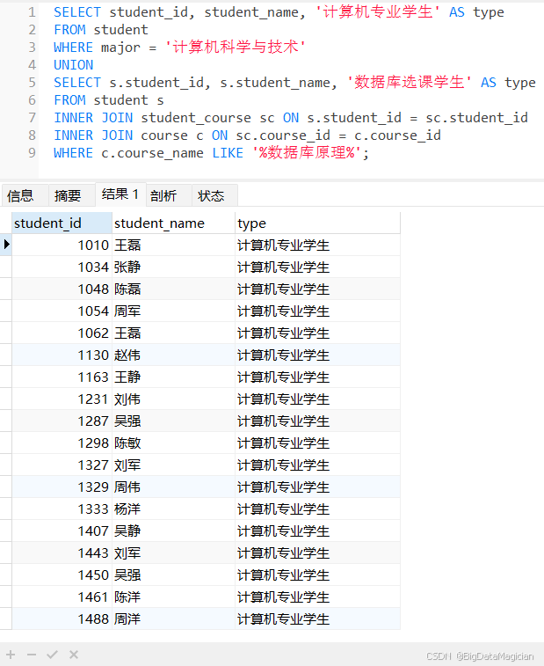Viewport: 544px width, 666px height.
Task: Click the LIKE keyword in query
Action: coord(228,153)
